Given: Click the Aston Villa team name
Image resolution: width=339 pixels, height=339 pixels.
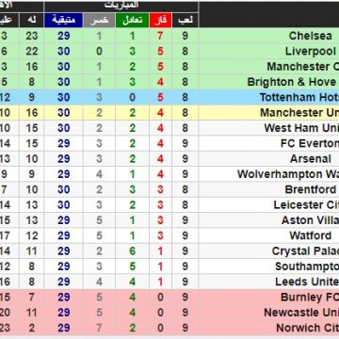Looking at the screenshot, I should pyautogui.click(x=310, y=220).
